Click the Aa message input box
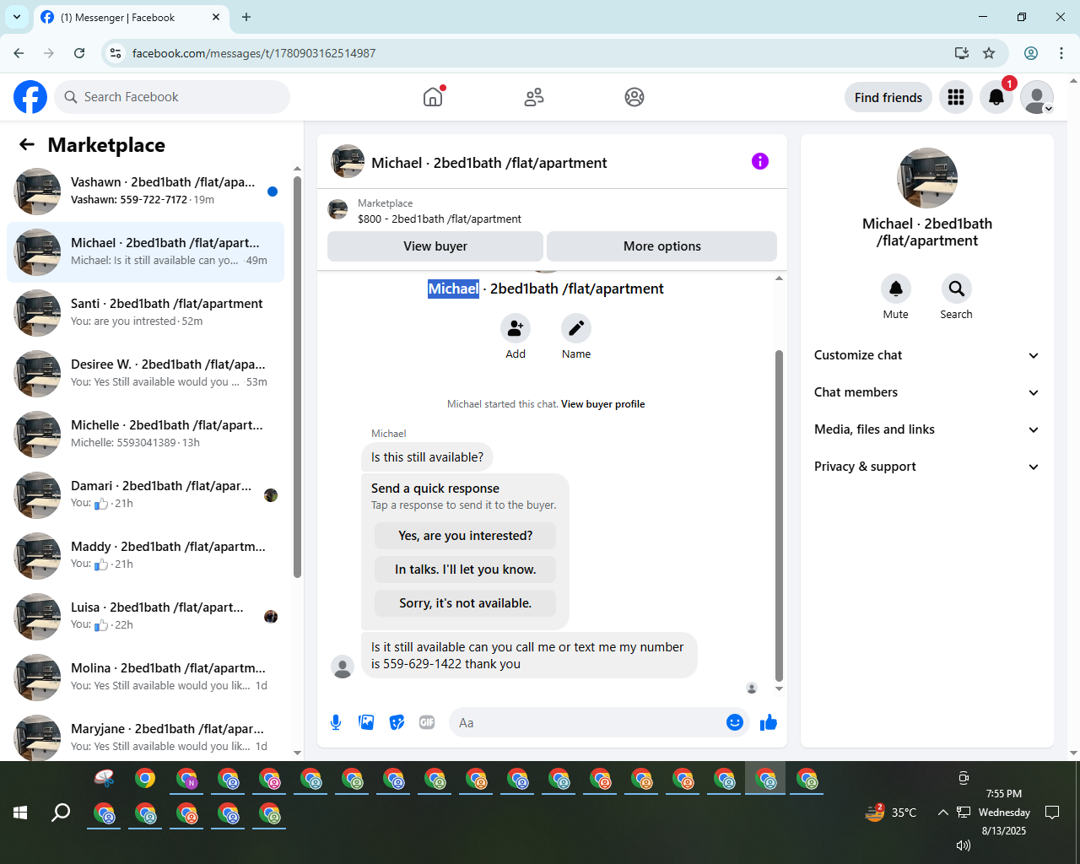The width and height of the screenshot is (1080, 864). [586, 722]
